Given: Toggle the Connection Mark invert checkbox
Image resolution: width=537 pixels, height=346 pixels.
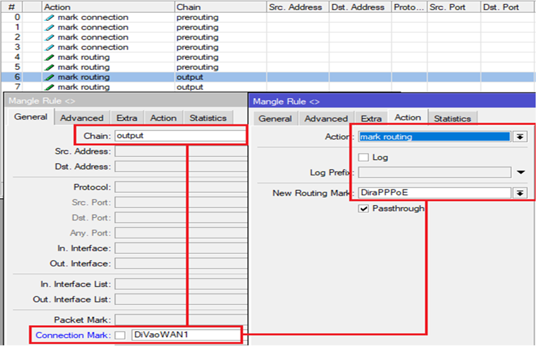Looking at the screenshot, I should tap(119, 335).
